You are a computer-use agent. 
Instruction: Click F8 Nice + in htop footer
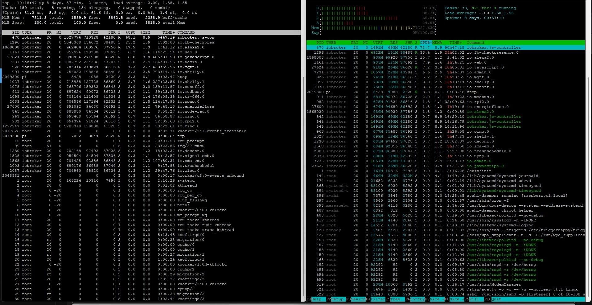(454, 299)
